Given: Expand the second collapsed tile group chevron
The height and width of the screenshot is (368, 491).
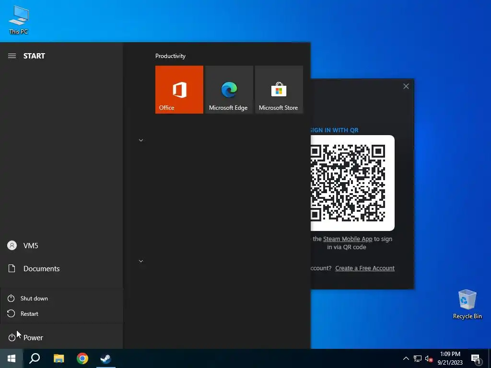Looking at the screenshot, I should pos(141,261).
